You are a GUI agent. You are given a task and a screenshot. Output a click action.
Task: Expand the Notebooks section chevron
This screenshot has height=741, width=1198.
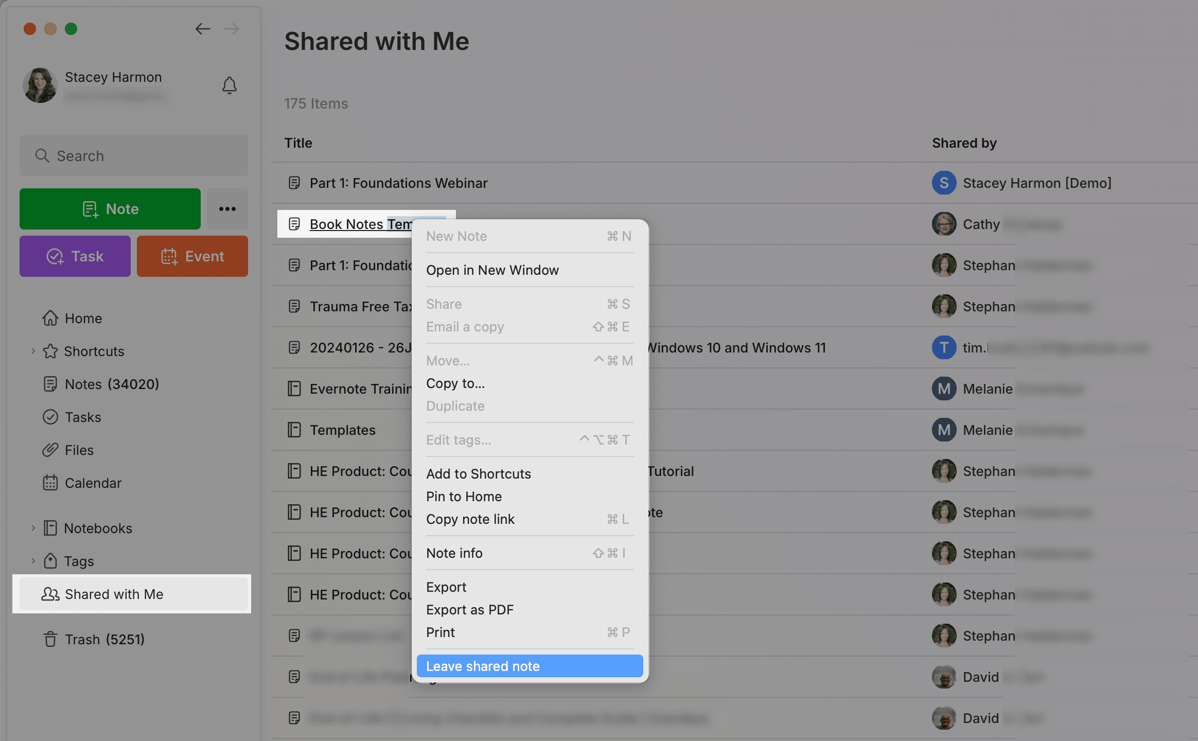(x=33, y=528)
